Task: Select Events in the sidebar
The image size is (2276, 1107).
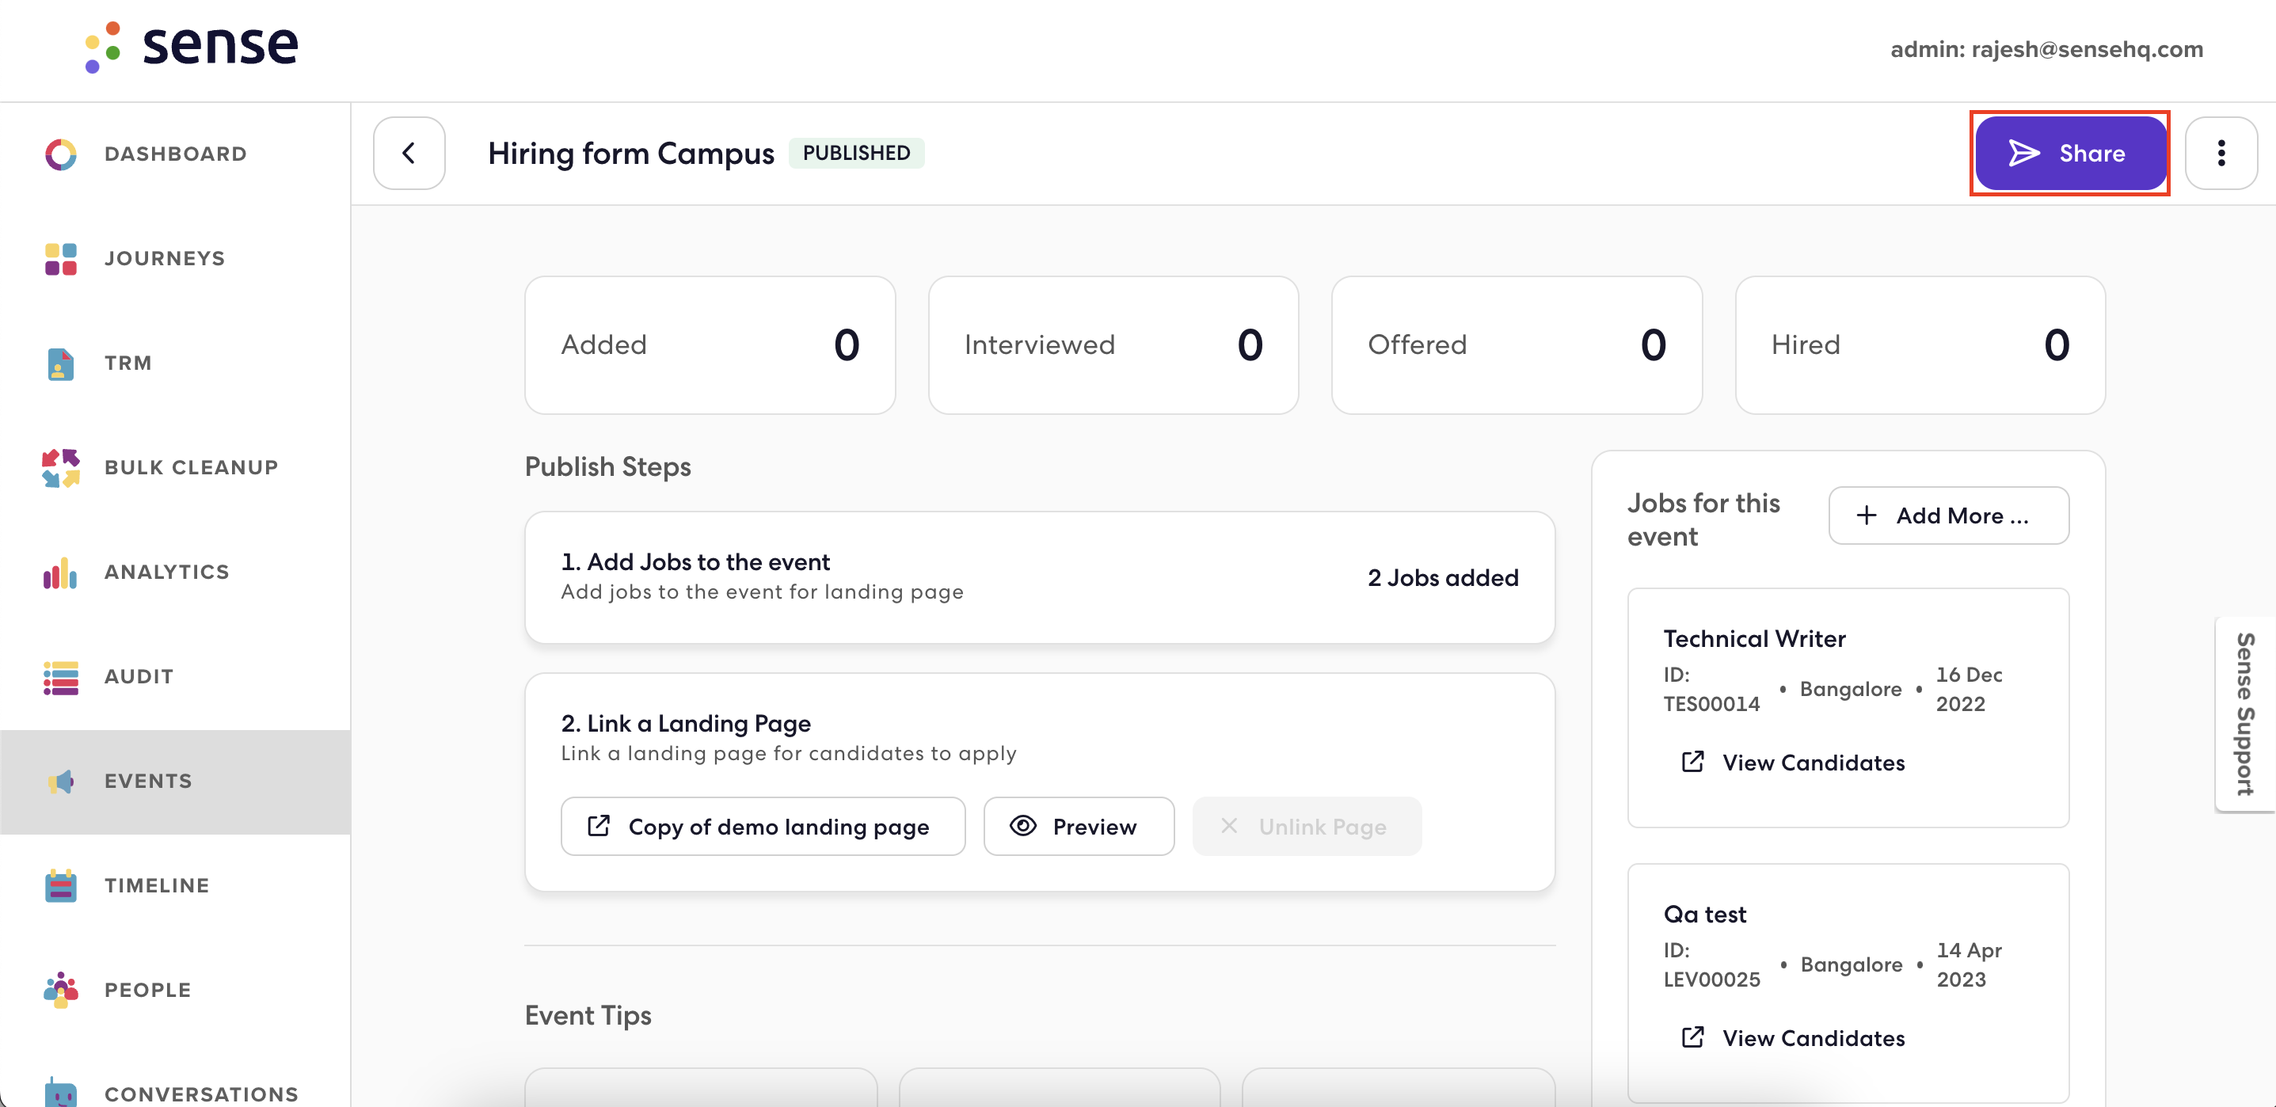Action: (x=175, y=782)
